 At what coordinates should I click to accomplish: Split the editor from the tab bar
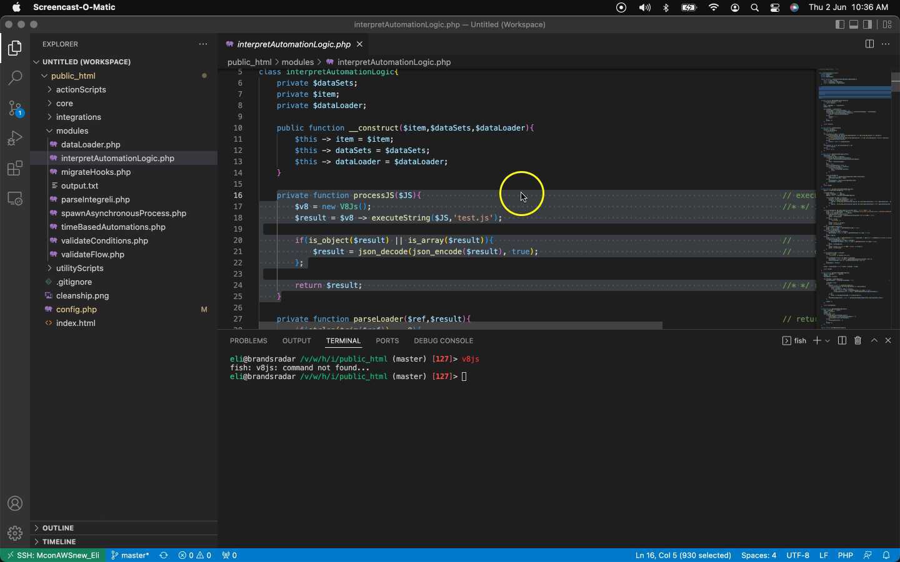[x=869, y=44]
